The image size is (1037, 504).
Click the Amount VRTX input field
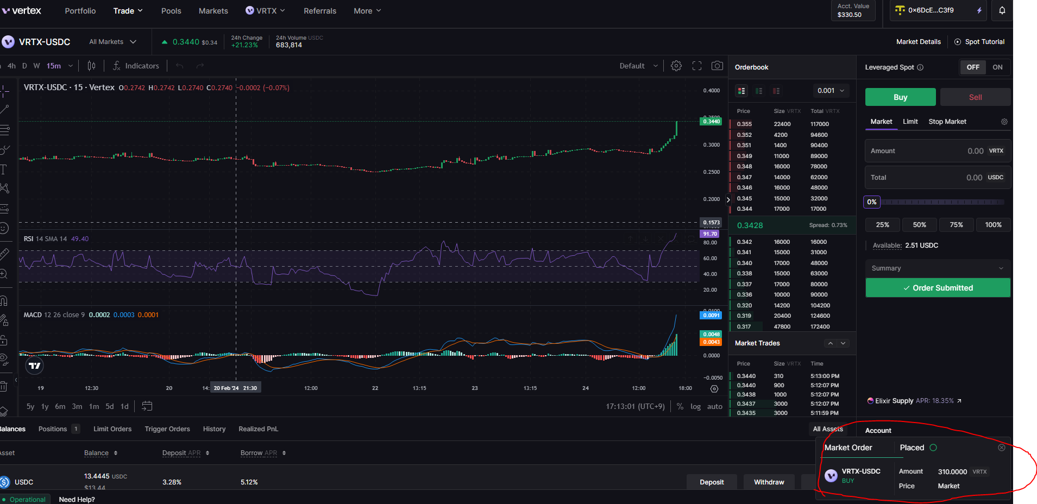point(938,151)
